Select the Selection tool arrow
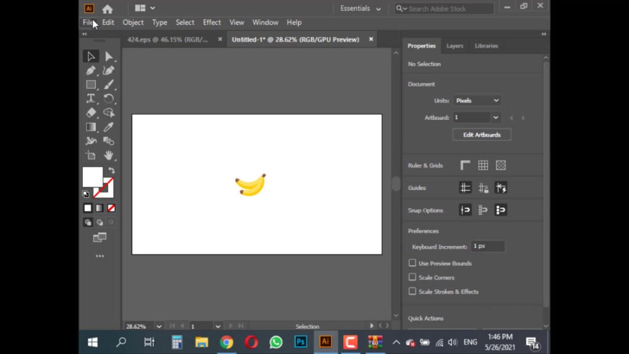629x354 pixels. pos(91,56)
